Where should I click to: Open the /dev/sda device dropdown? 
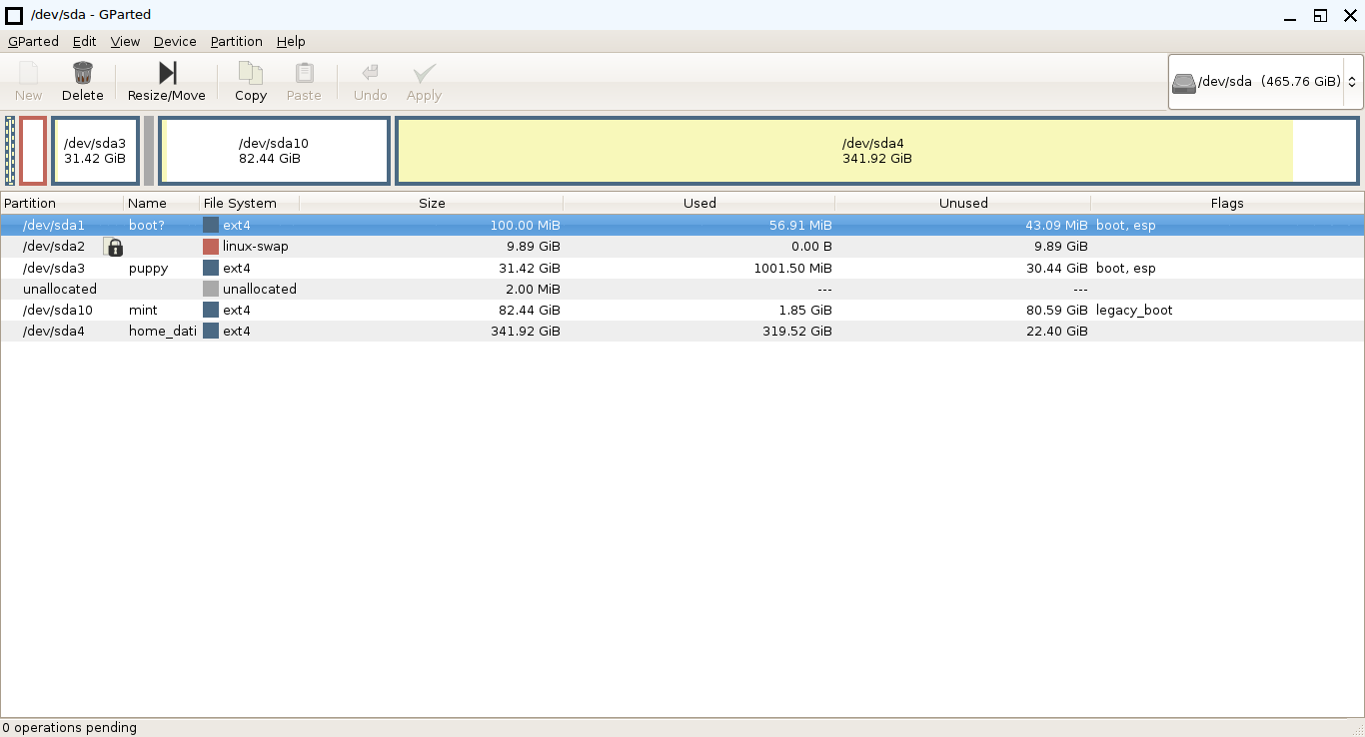[1265, 82]
